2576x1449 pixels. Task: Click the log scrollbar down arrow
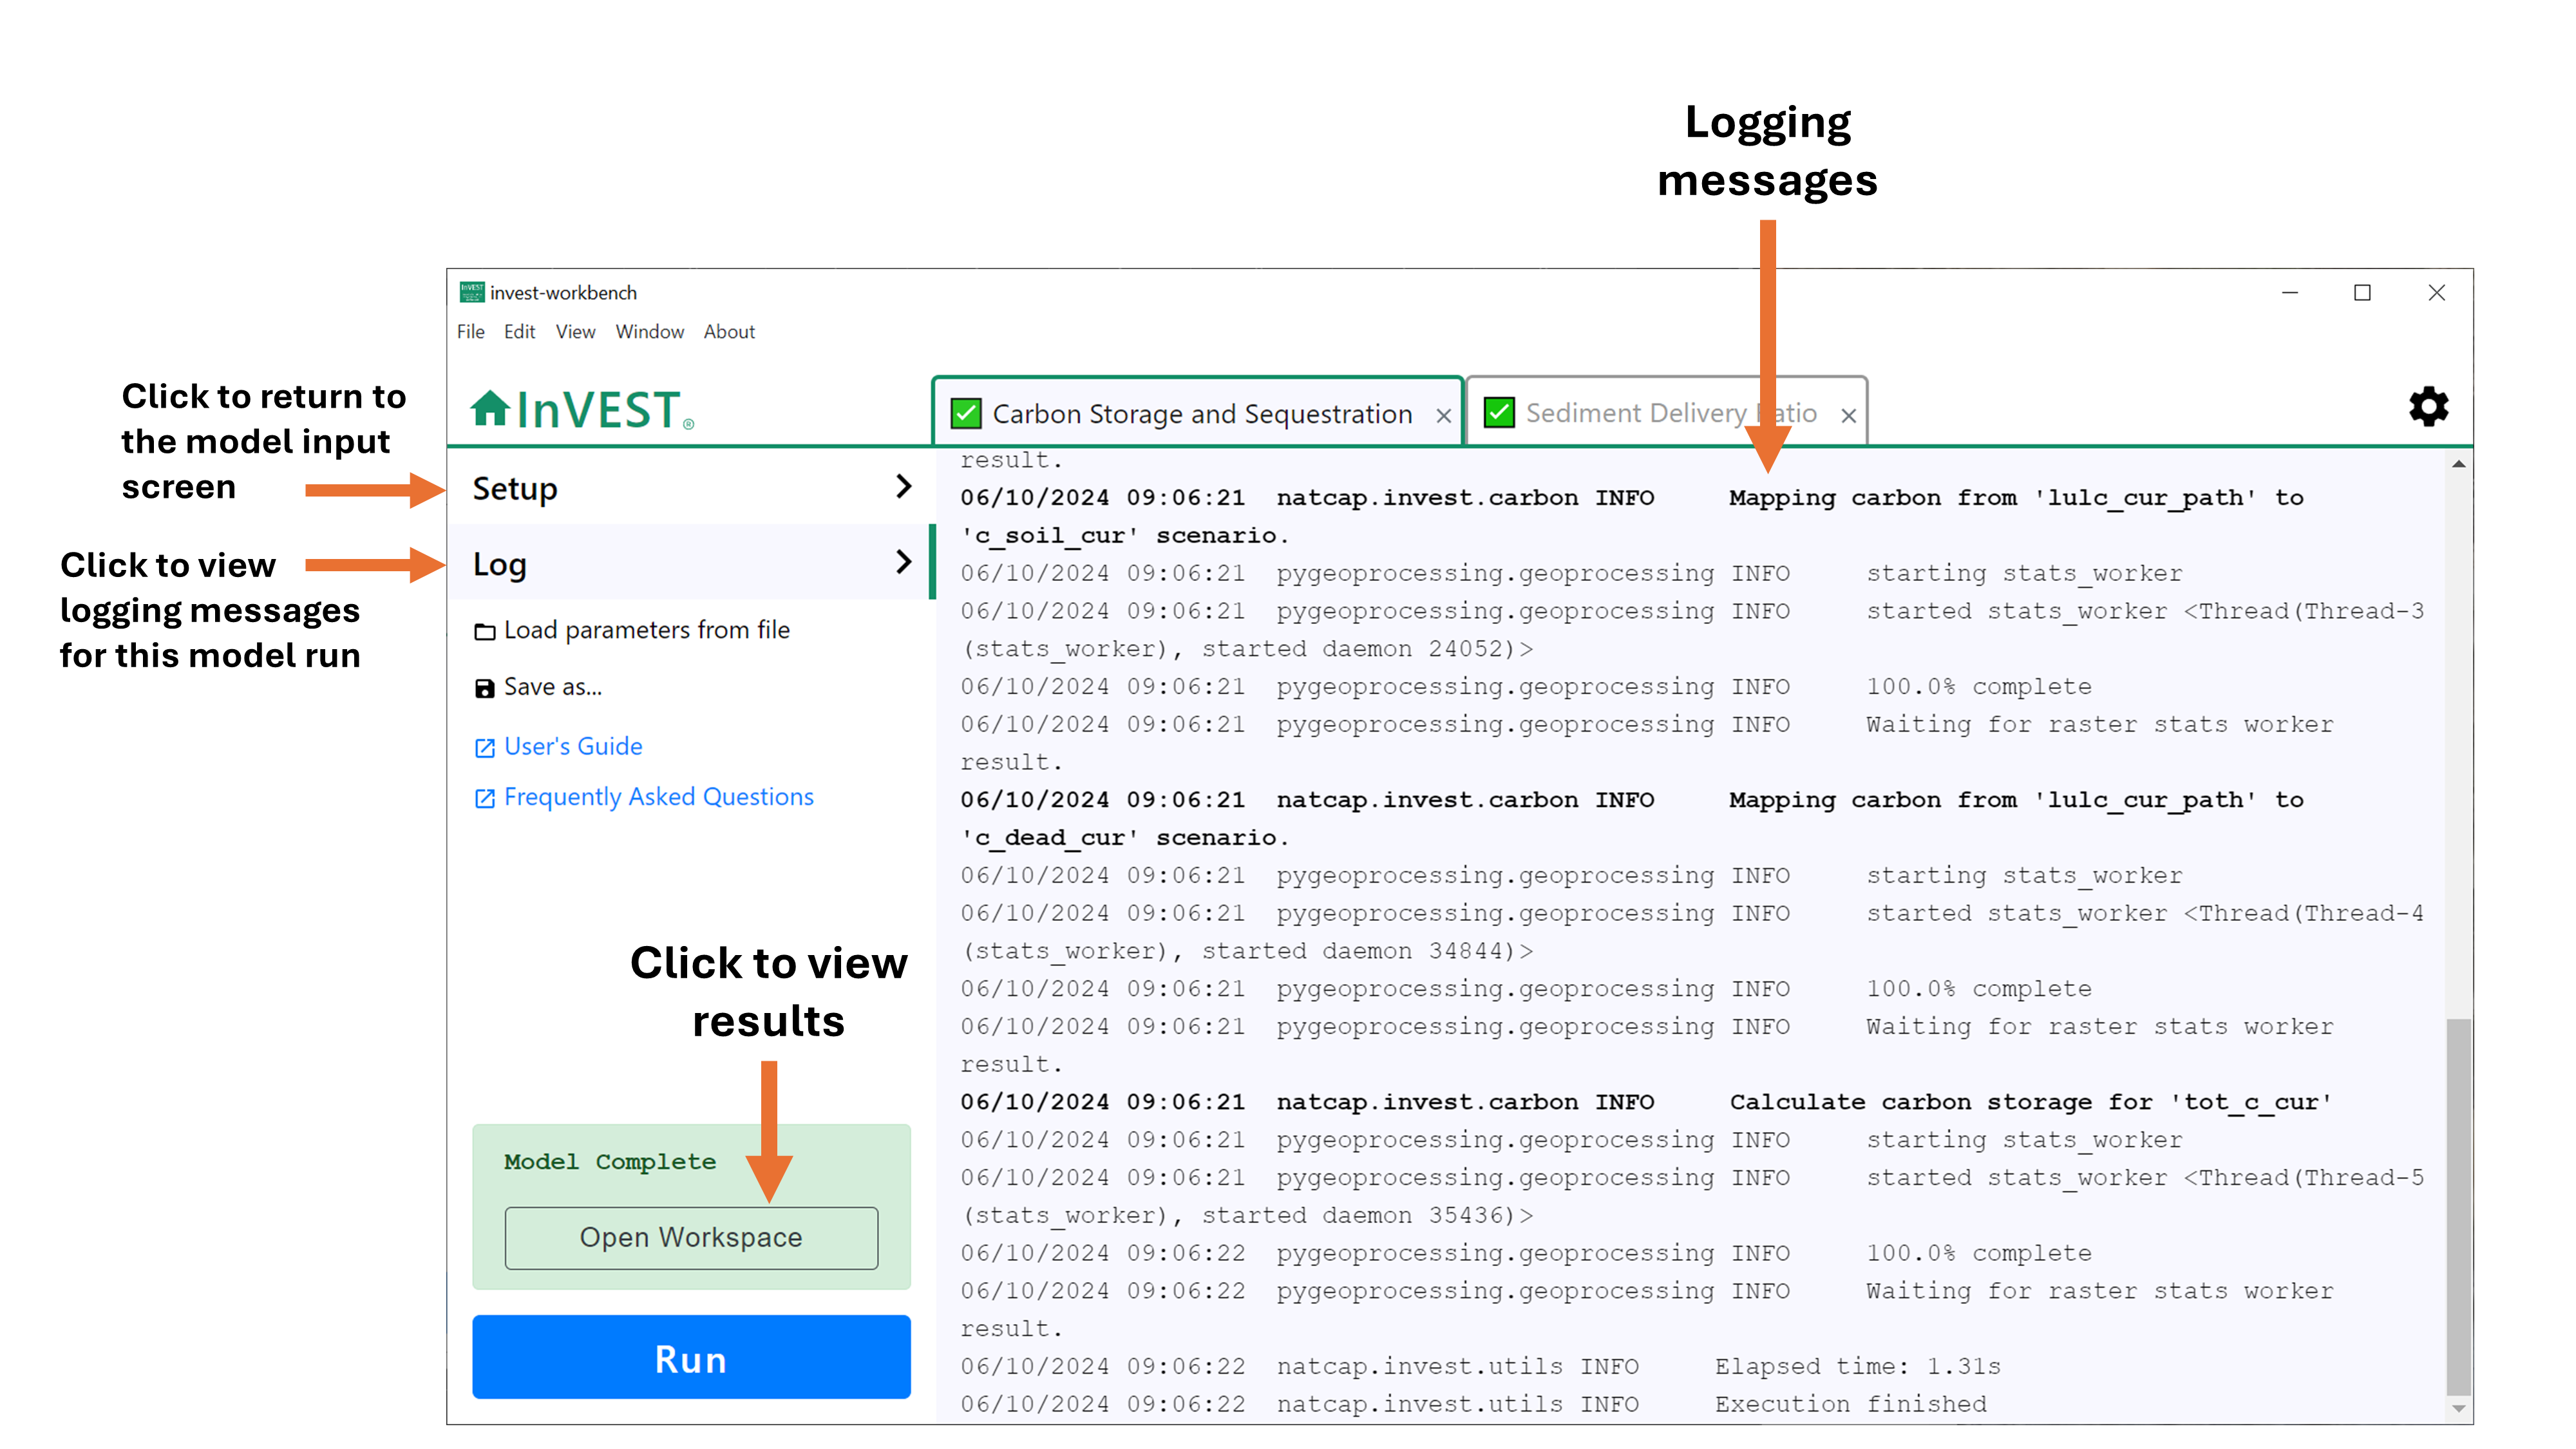(x=2459, y=1409)
